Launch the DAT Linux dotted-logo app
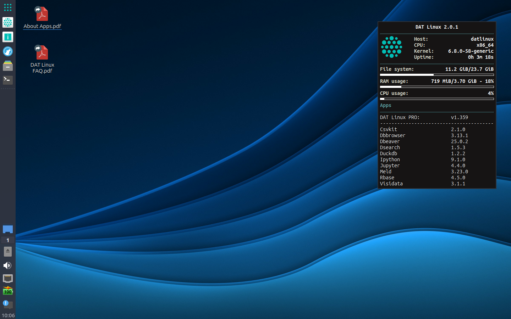Viewport: 511px width, 319px height. [x=7, y=22]
